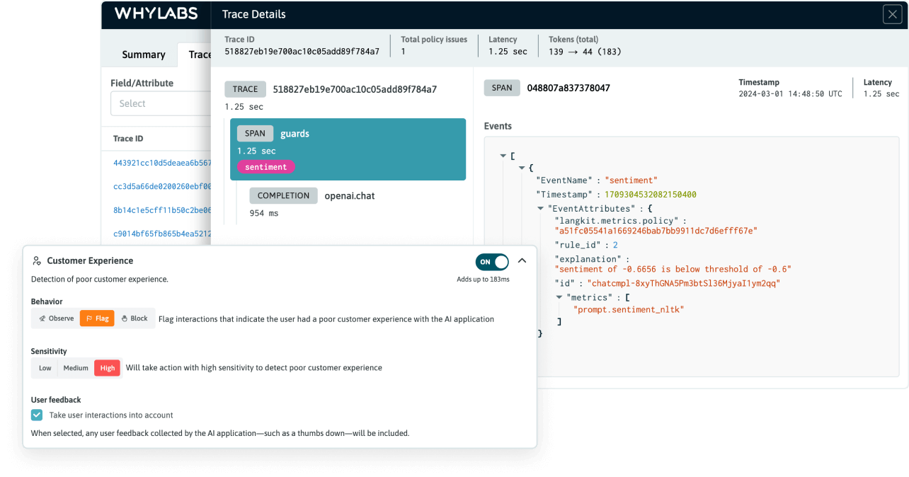Open trace ID starting with 443921cc
909x477 pixels.
[162, 163]
